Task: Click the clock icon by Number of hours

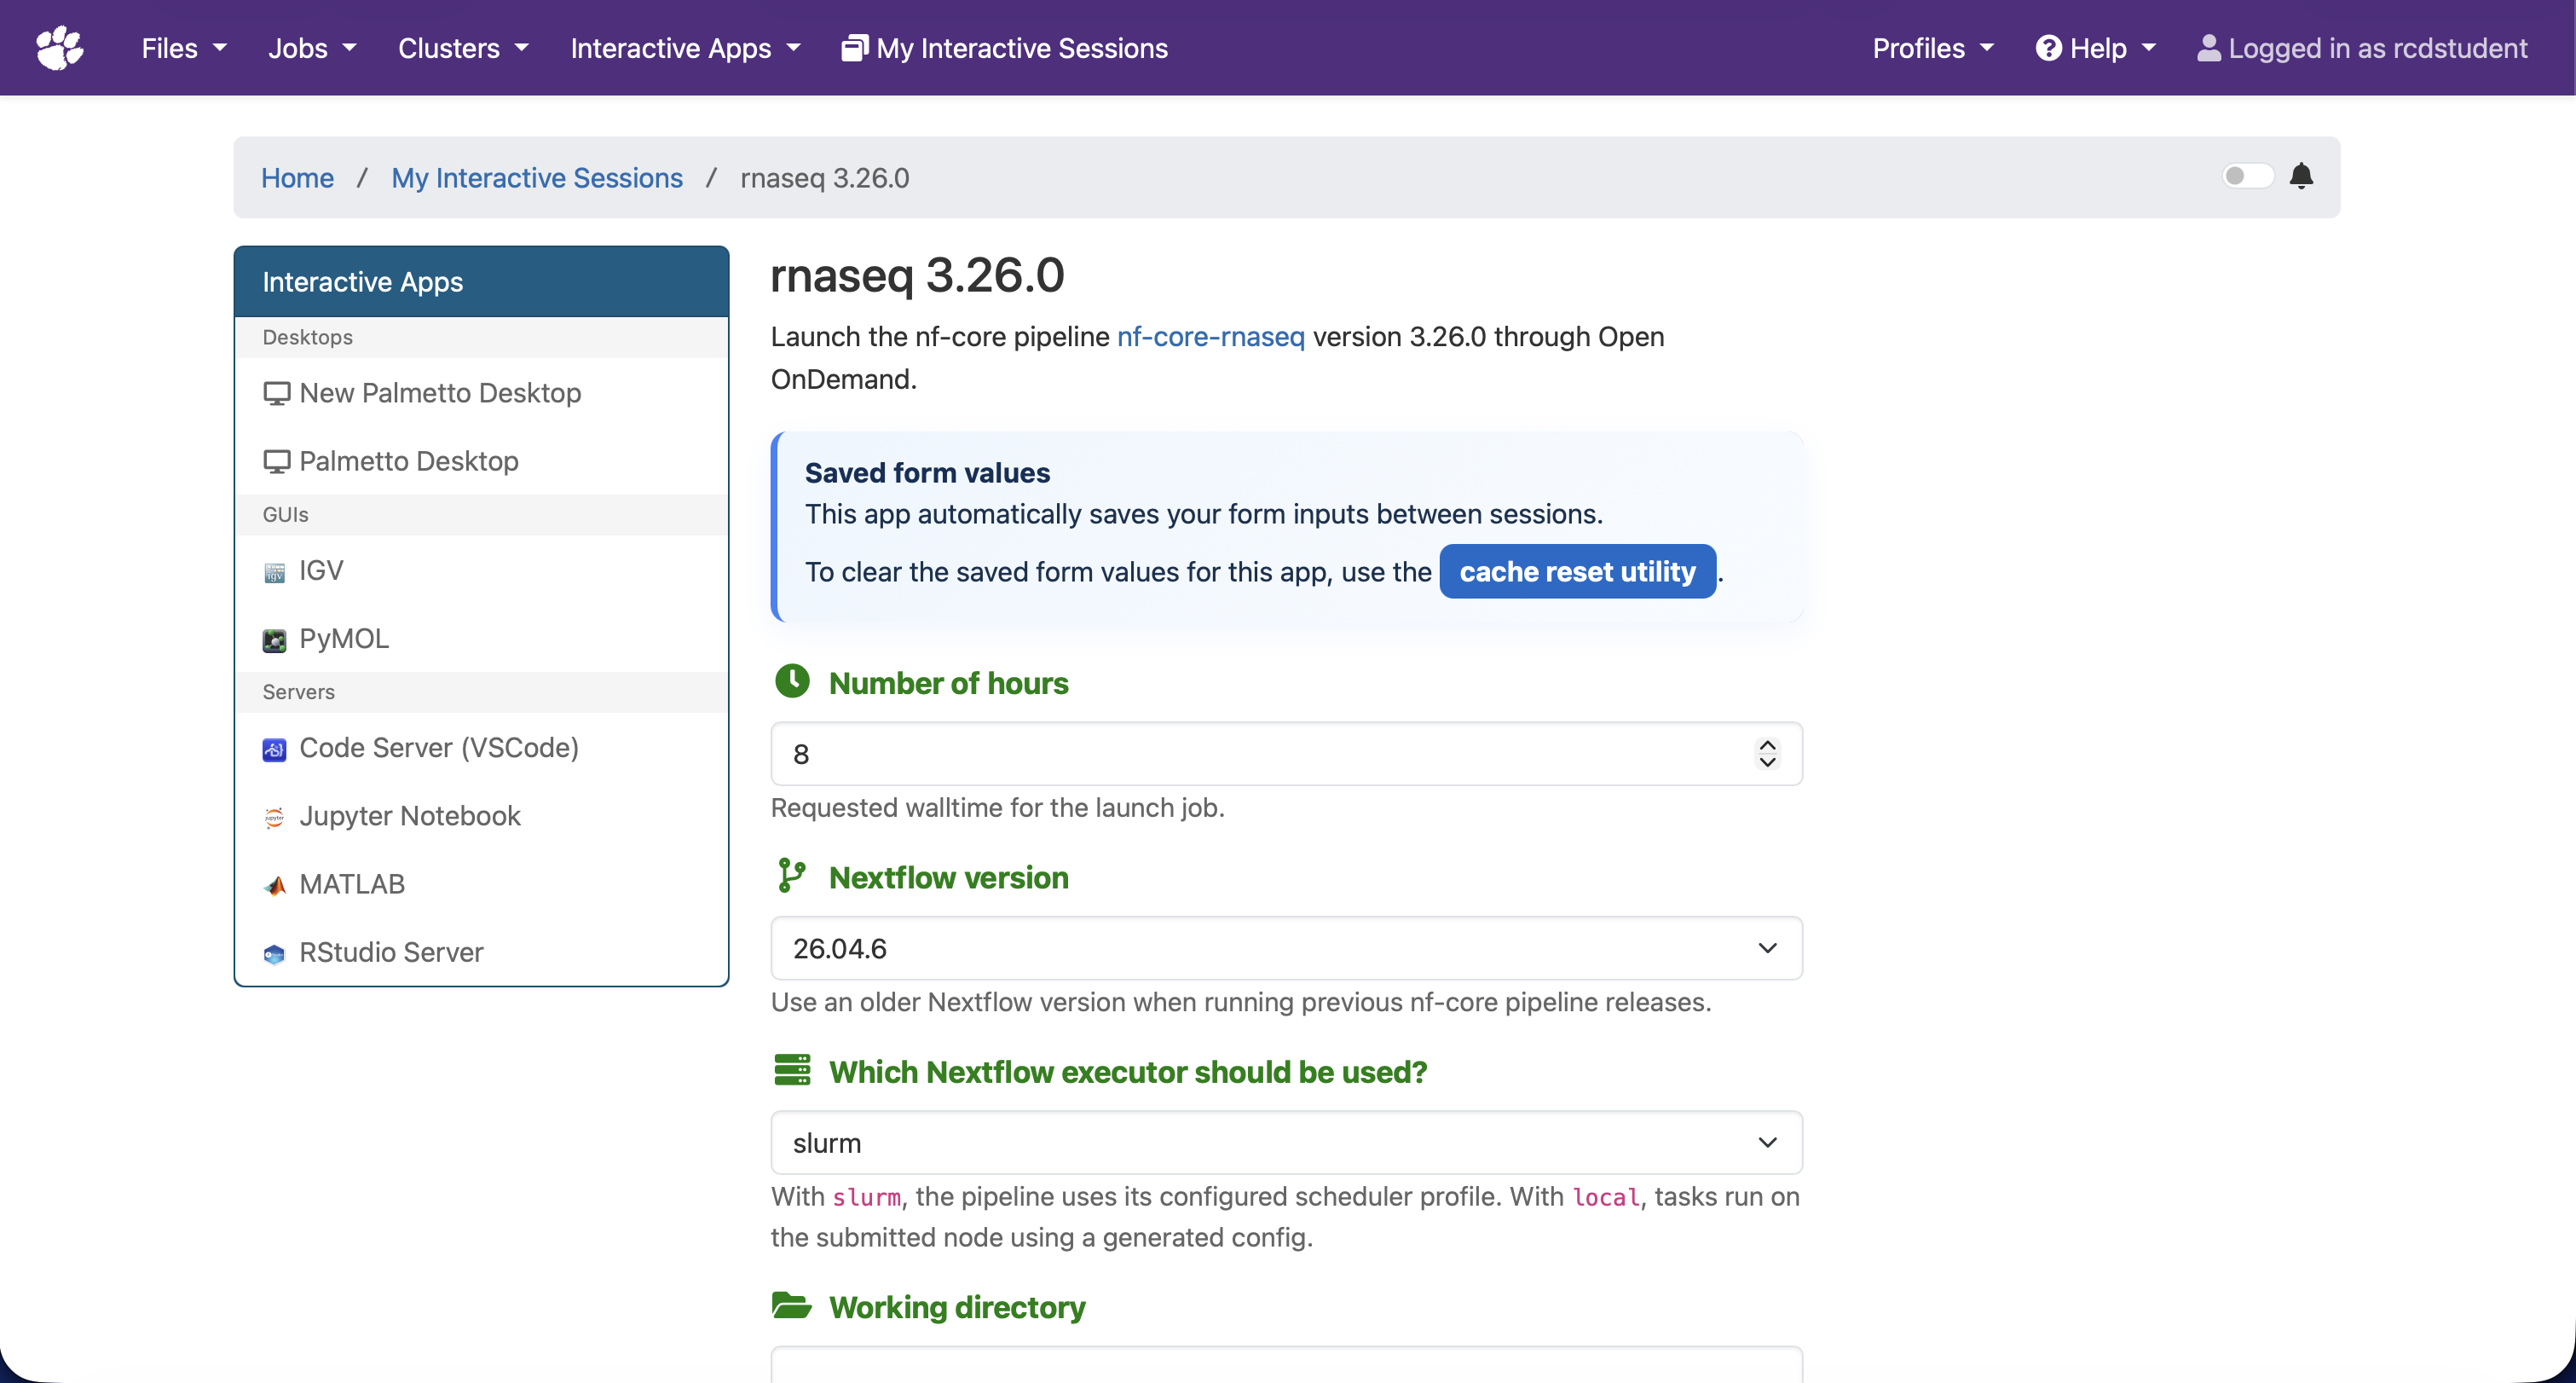Action: click(792, 681)
